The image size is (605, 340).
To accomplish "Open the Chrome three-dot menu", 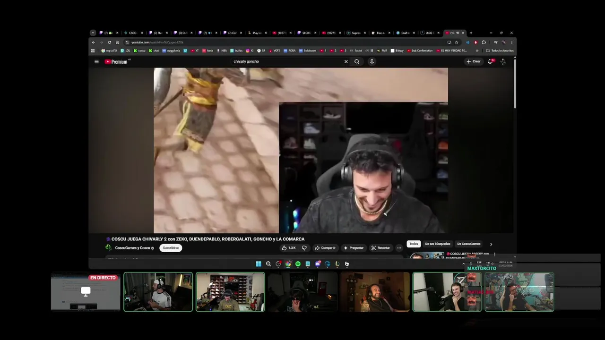I will (x=511, y=42).
